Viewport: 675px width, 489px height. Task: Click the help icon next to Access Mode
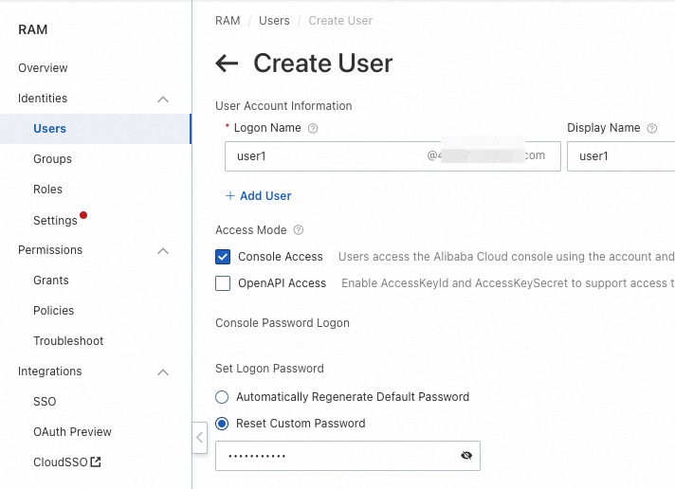pyautogui.click(x=299, y=230)
